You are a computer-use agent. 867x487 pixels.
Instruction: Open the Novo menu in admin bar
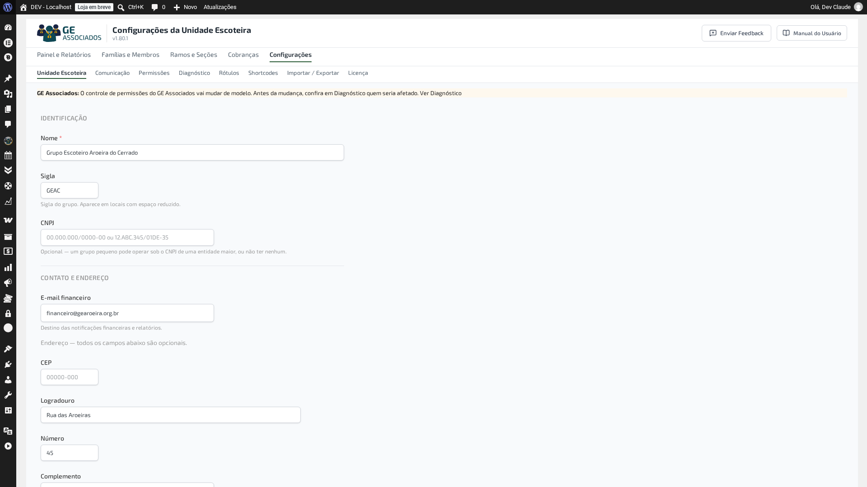click(x=185, y=7)
